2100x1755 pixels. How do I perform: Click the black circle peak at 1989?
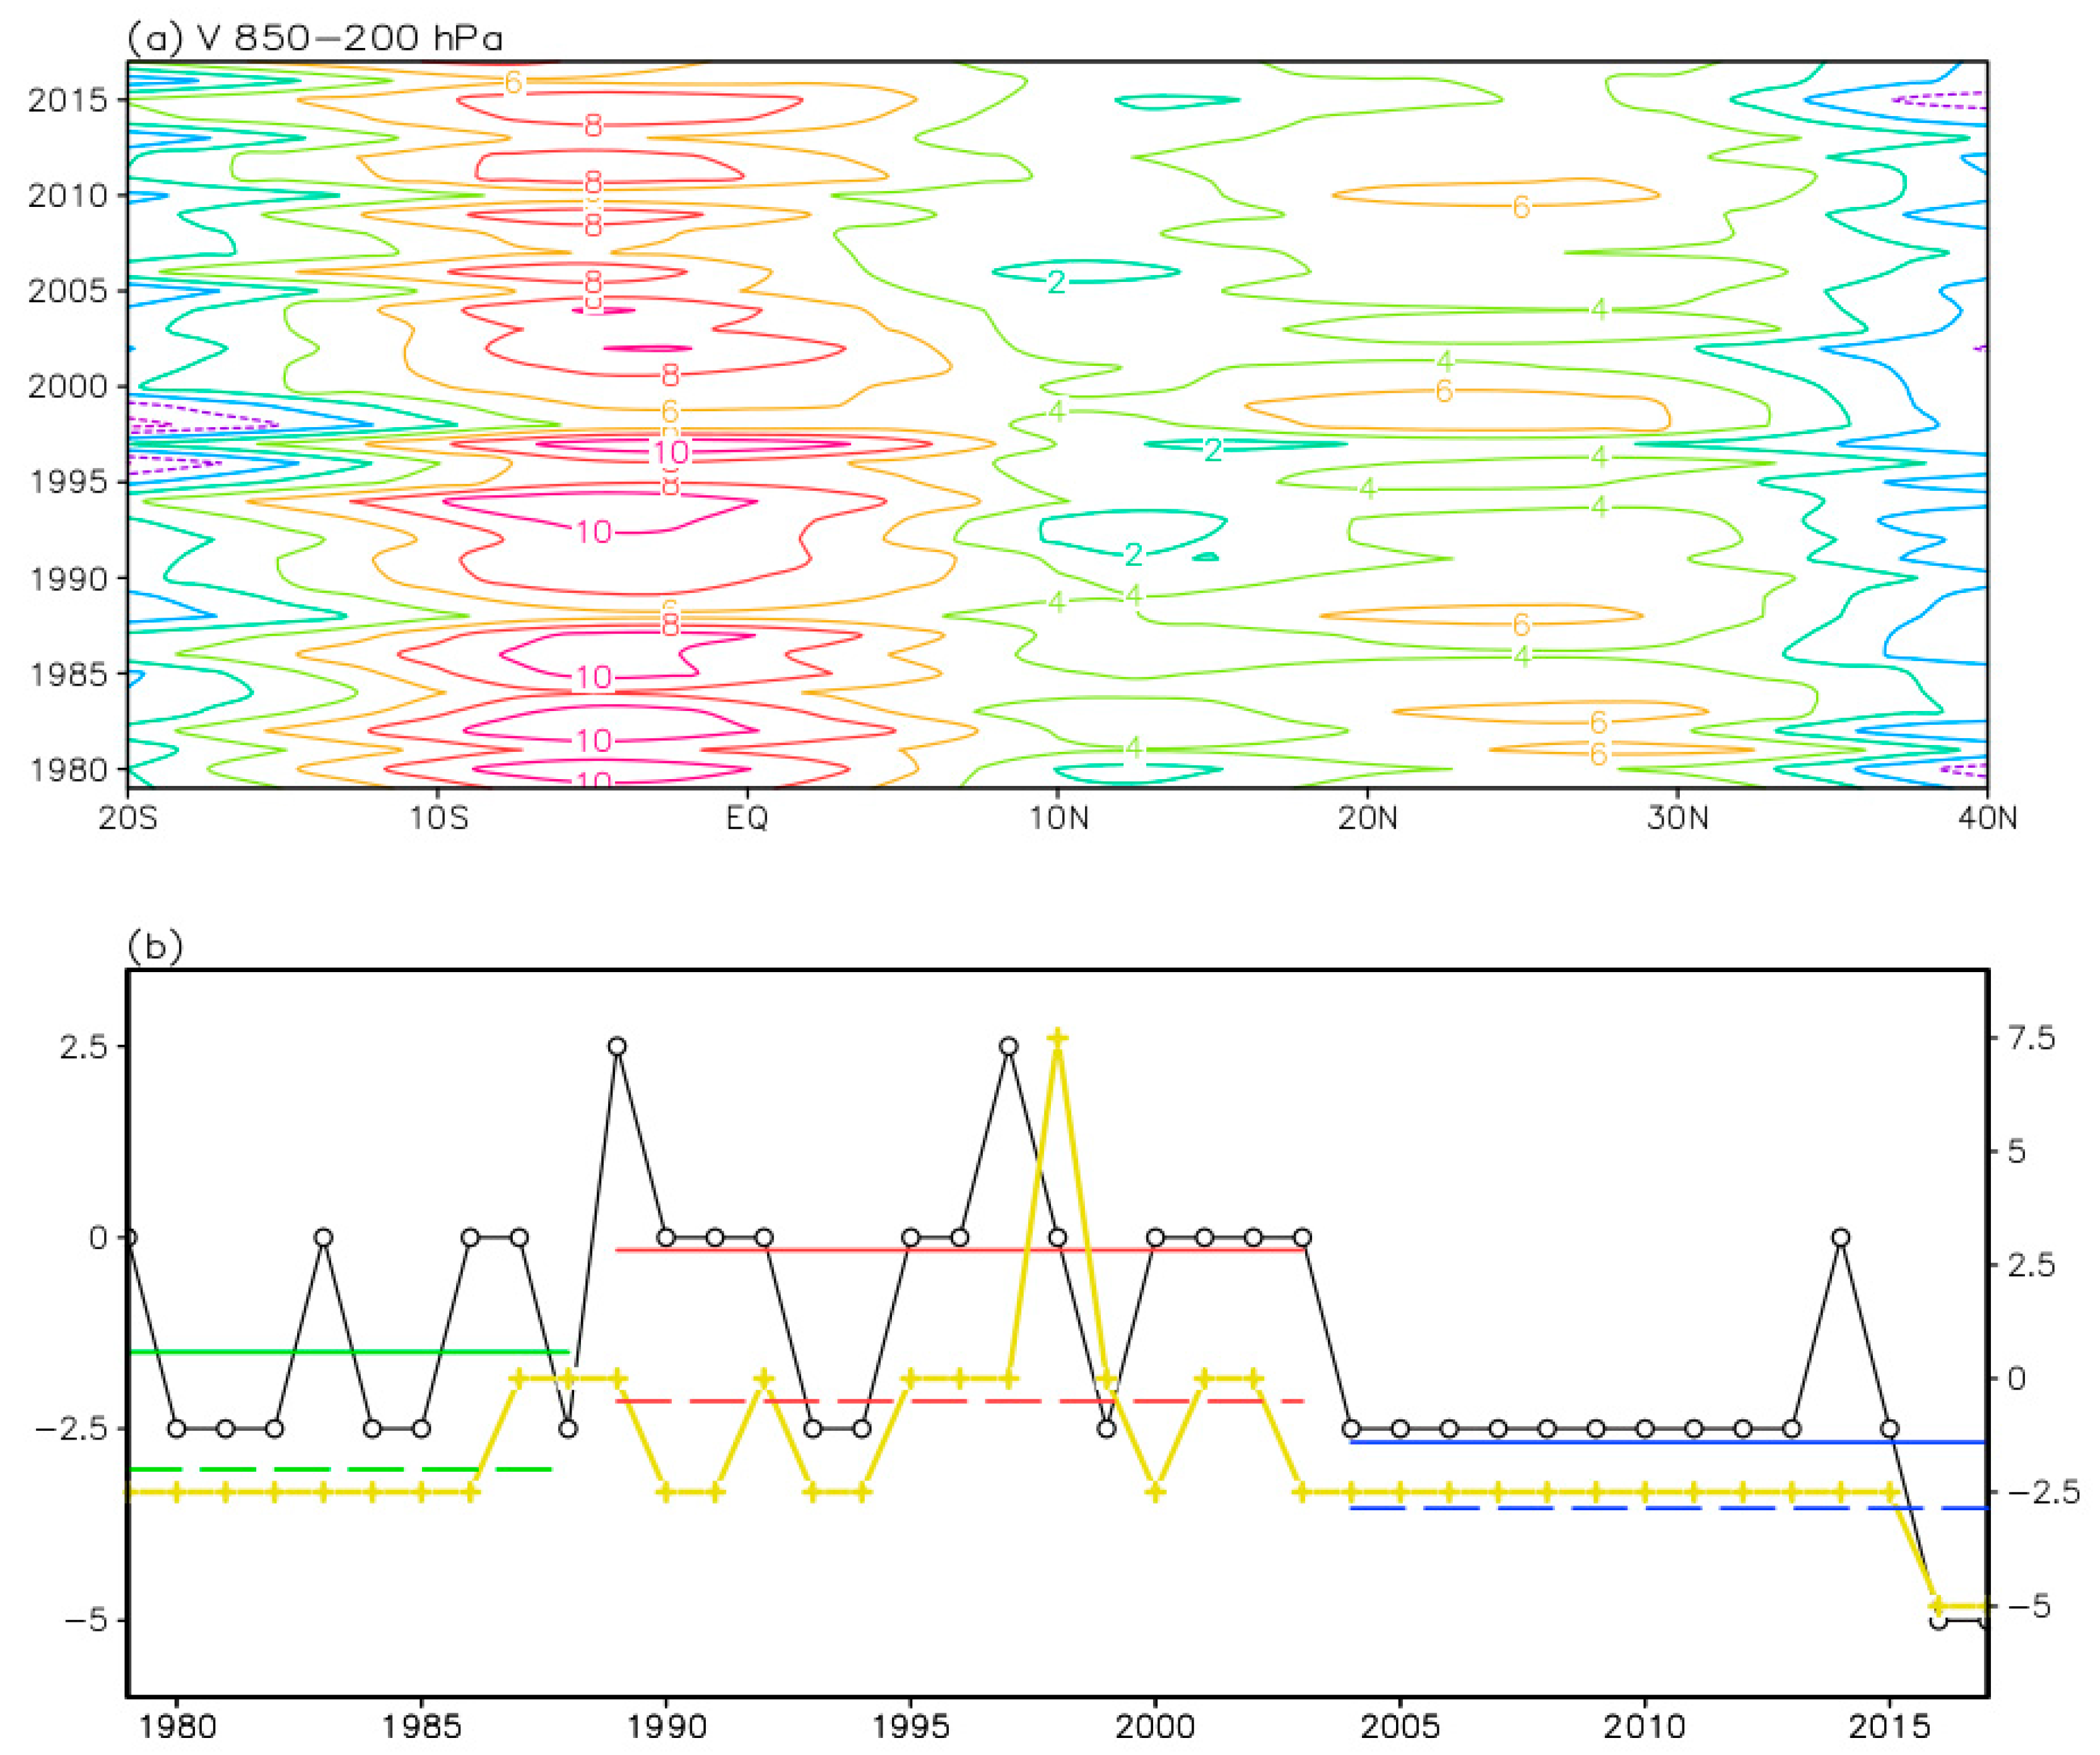[617, 1046]
